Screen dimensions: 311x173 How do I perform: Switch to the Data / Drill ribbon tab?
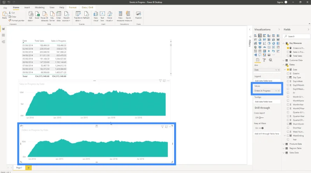pyautogui.click(x=87, y=7)
